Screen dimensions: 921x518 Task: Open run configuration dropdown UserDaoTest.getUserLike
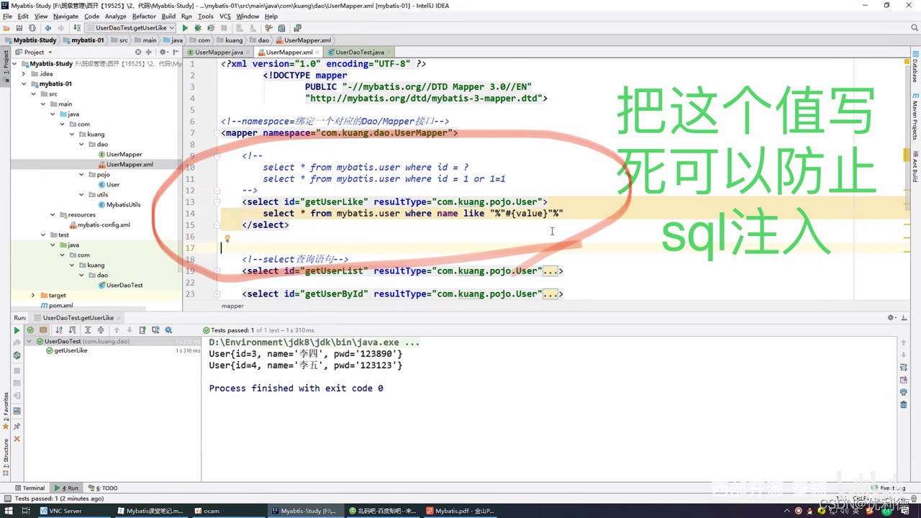click(130, 28)
